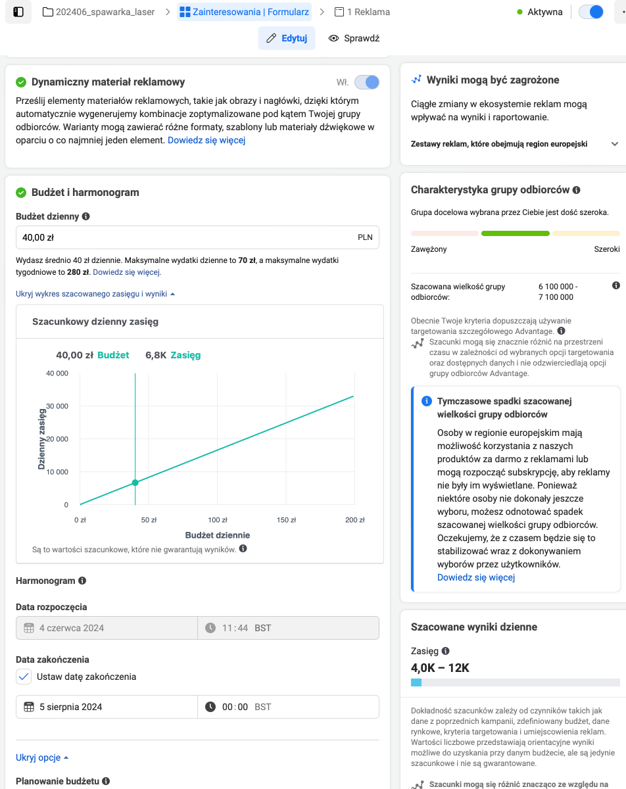Toggle the sidebar panel icon

click(18, 12)
